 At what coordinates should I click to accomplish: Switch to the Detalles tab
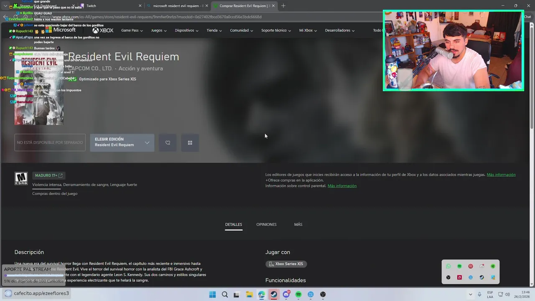[234, 224]
